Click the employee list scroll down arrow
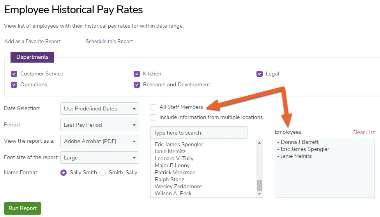380x217 pixels. [259, 194]
